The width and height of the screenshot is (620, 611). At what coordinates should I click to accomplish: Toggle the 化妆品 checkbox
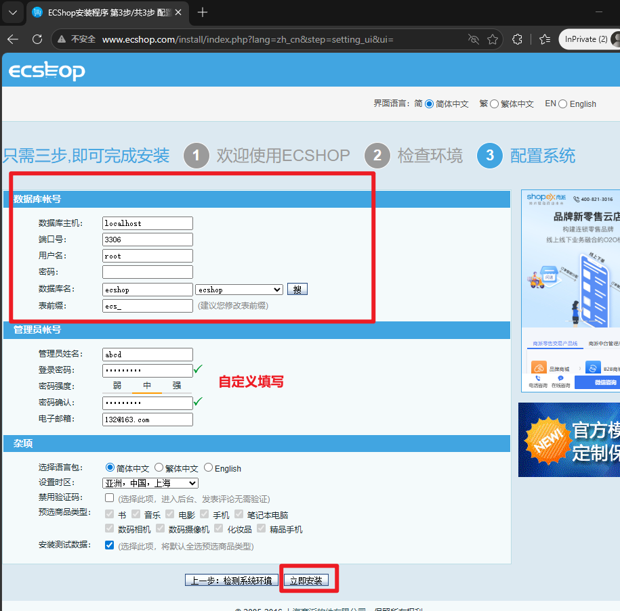[219, 528]
